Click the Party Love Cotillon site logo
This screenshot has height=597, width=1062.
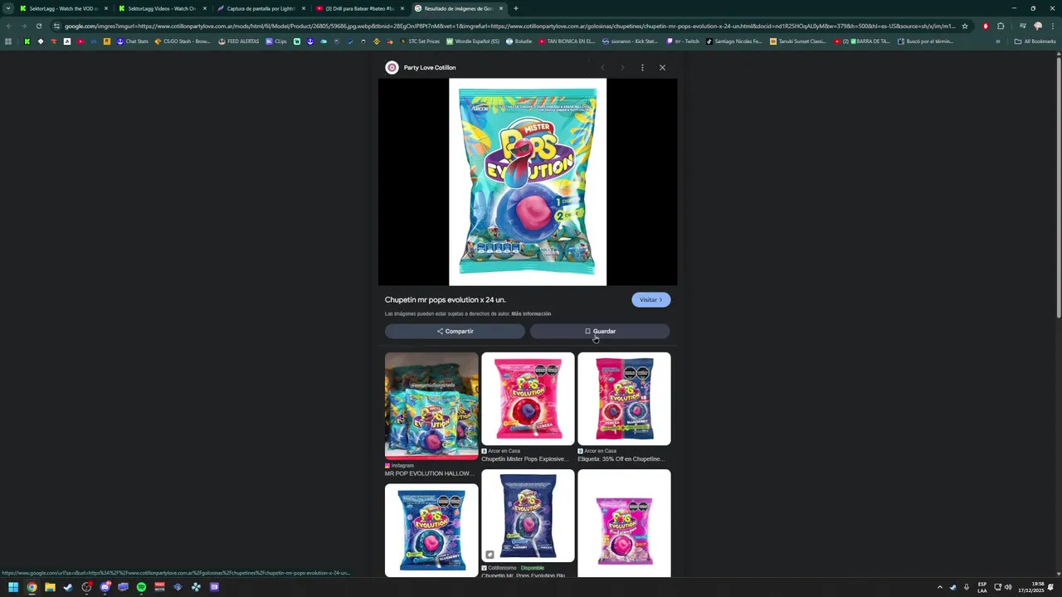click(x=392, y=67)
